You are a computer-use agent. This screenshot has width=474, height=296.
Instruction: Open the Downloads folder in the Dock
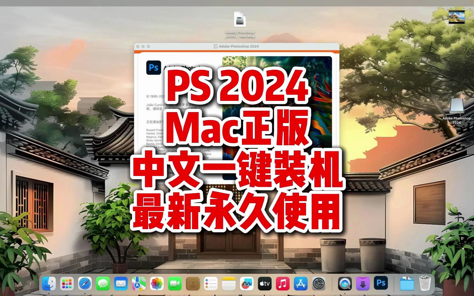pos(407,284)
